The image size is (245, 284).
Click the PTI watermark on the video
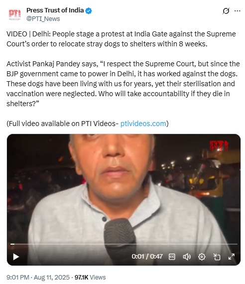tap(219, 146)
